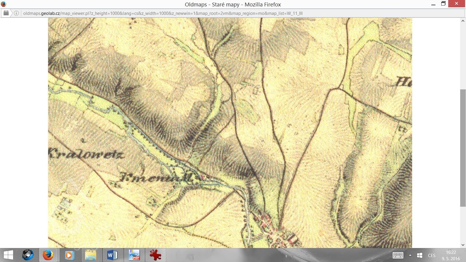Expand hidden system tray icons arrow
This screenshot has width=466, height=262.
tap(410, 255)
